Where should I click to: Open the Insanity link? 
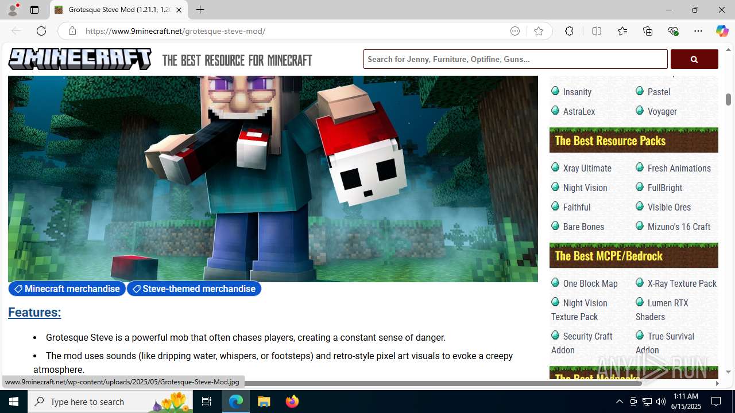(x=577, y=92)
